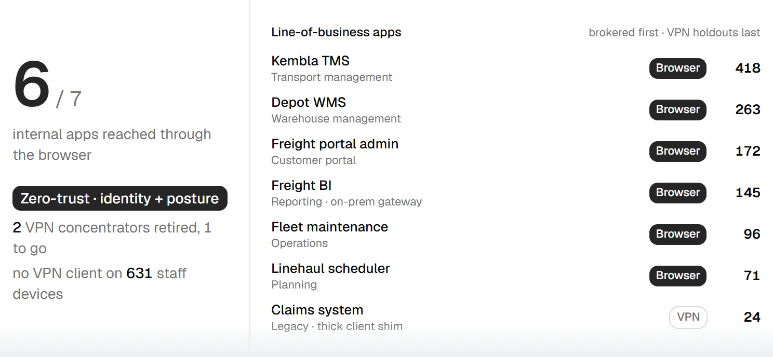Select the Fleet maintenance app title

[329, 227]
